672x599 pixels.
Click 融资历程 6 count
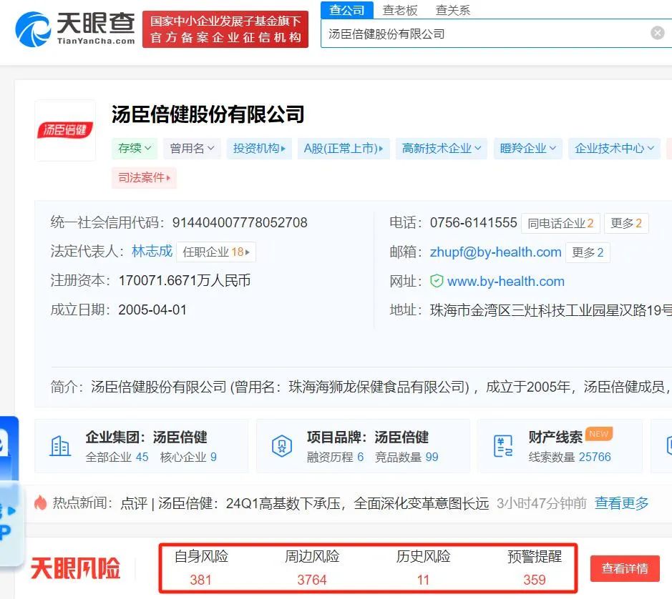(335, 457)
